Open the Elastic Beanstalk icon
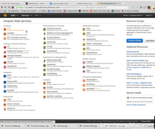The height and width of the screenshot is (129, 155). point(45,61)
